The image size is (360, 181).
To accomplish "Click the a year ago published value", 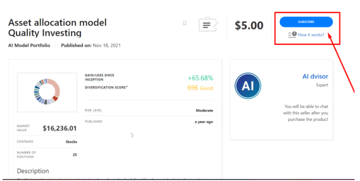I will [204, 122].
